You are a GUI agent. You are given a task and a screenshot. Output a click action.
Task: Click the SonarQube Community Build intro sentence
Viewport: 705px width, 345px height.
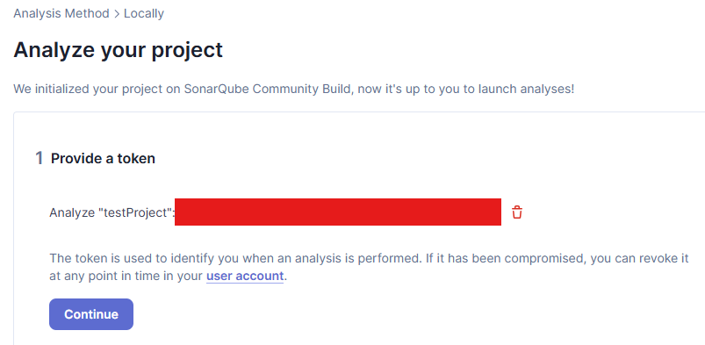(293, 89)
